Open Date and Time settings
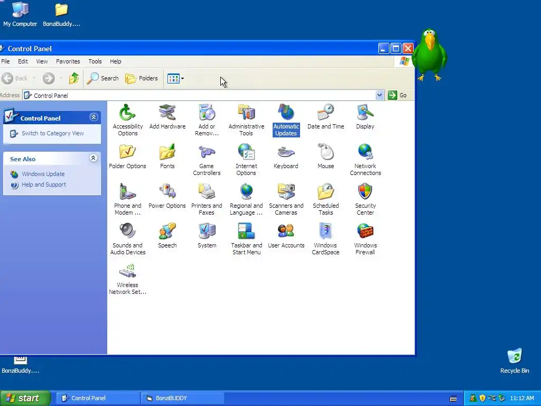This screenshot has width=541, height=406. point(325,116)
